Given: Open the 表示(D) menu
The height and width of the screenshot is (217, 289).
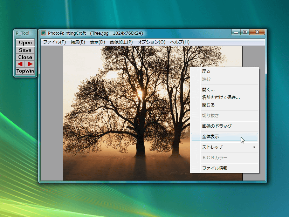Looking at the screenshot, I should point(97,42).
